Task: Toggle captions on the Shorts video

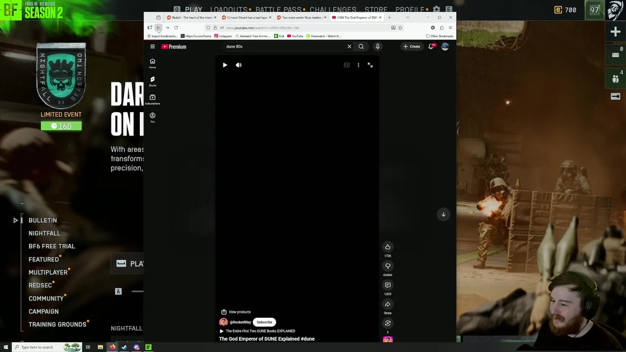Action: tap(347, 65)
